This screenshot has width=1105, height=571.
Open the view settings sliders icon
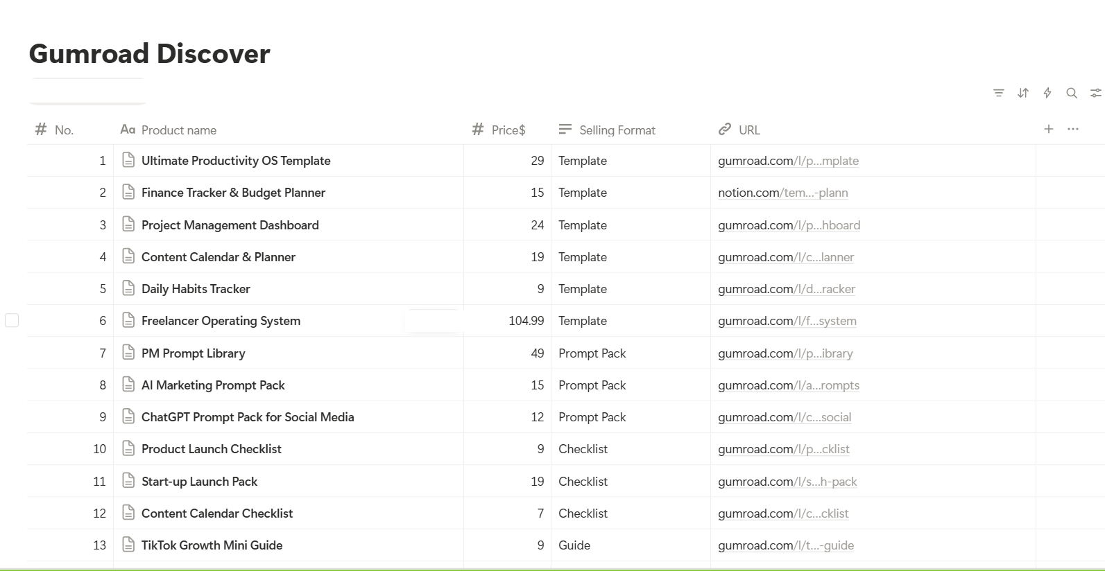tap(1096, 93)
